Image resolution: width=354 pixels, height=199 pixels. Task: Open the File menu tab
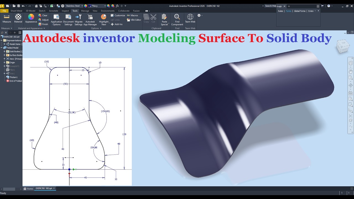pos(4,11)
